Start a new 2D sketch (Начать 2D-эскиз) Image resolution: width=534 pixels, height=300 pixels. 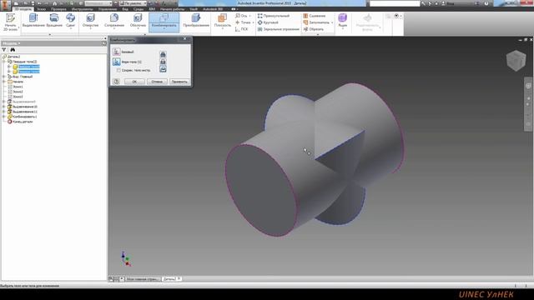[10, 22]
